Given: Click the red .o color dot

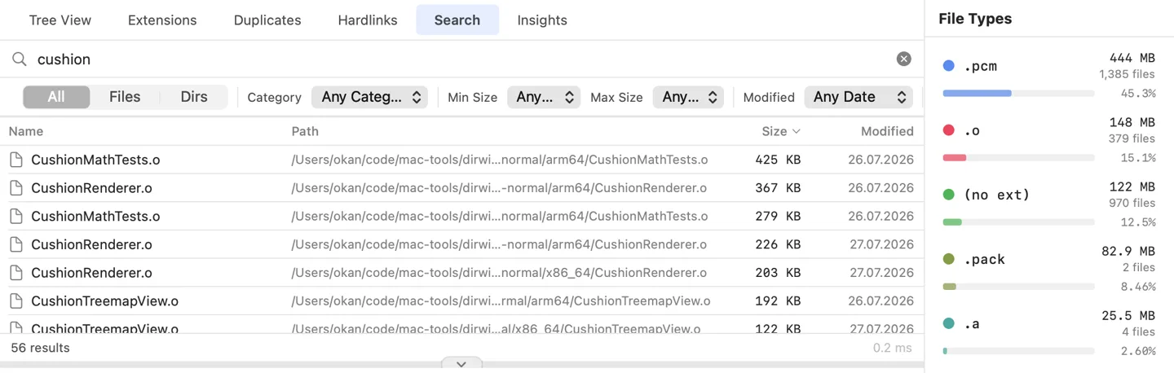Looking at the screenshot, I should click(x=948, y=130).
